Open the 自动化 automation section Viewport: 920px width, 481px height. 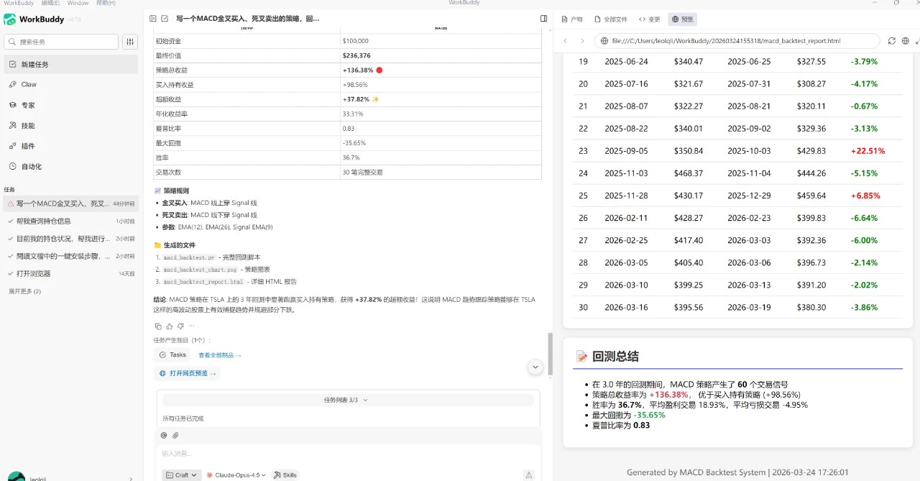70,166
